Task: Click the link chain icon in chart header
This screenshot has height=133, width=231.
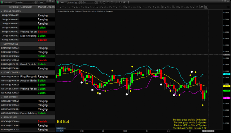Action: 116,3
